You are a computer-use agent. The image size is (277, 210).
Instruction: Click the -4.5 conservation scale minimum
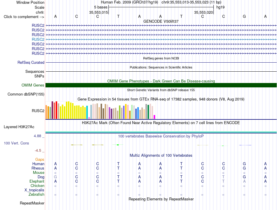click(x=38, y=151)
